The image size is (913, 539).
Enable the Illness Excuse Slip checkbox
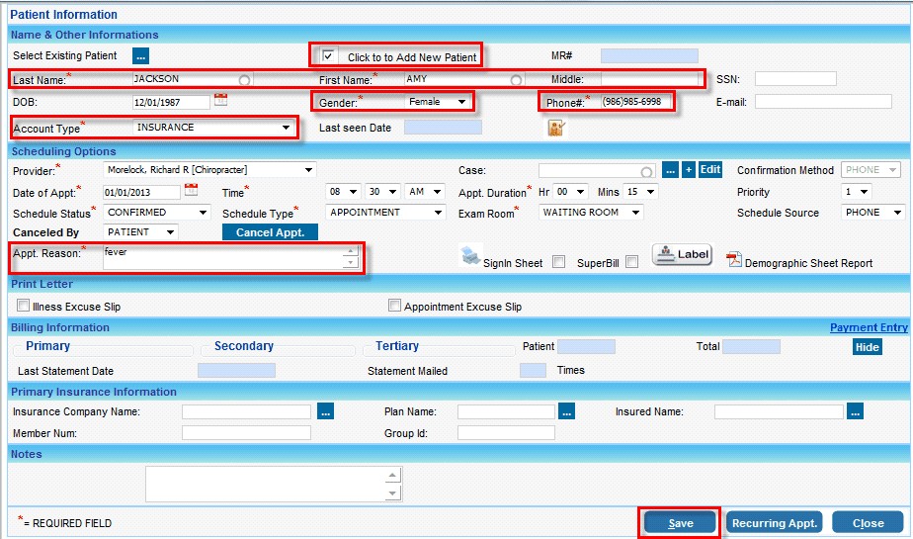tap(24, 307)
